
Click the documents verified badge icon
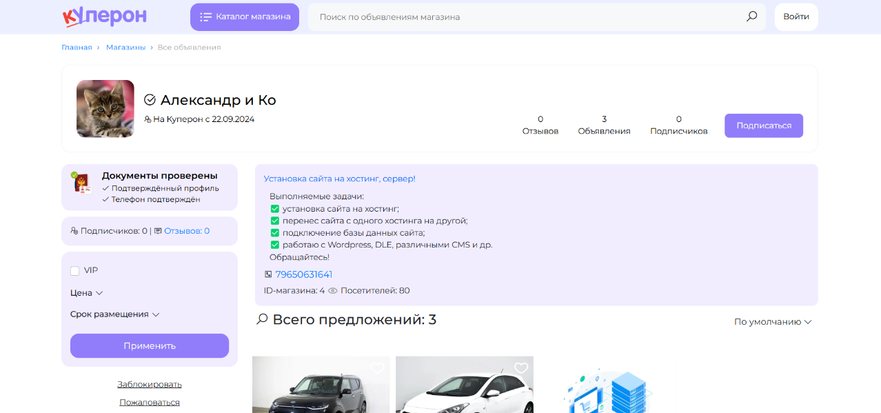81,183
